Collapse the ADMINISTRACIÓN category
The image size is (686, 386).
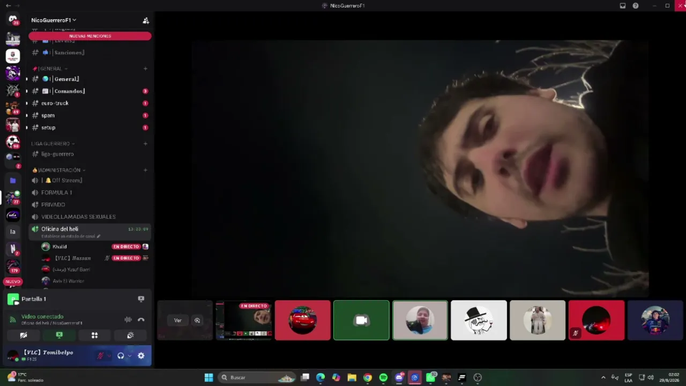click(x=58, y=170)
